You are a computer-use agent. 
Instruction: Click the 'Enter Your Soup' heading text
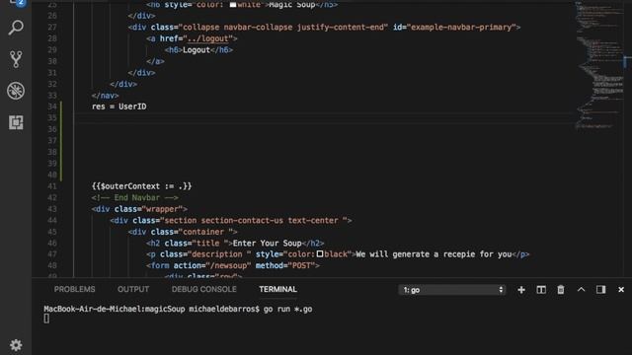(x=268, y=244)
